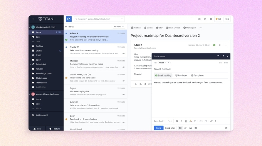Apply bold formatting in compose toolbar
This screenshot has height=146, width=262.
177,121
